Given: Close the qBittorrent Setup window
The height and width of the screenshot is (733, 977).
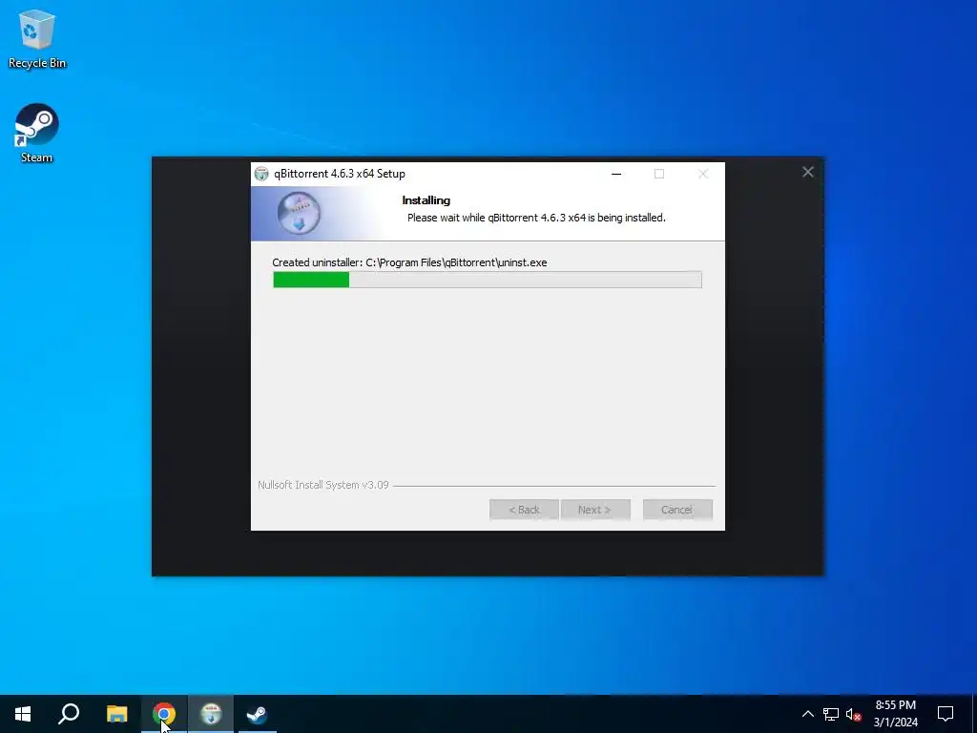Looking at the screenshot, I should point(703,174).
